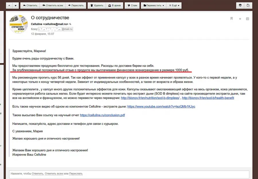The width and height of the screenshot is (258, 179).
Task: Go to previous message with up arrow
Action: point(9,5)
